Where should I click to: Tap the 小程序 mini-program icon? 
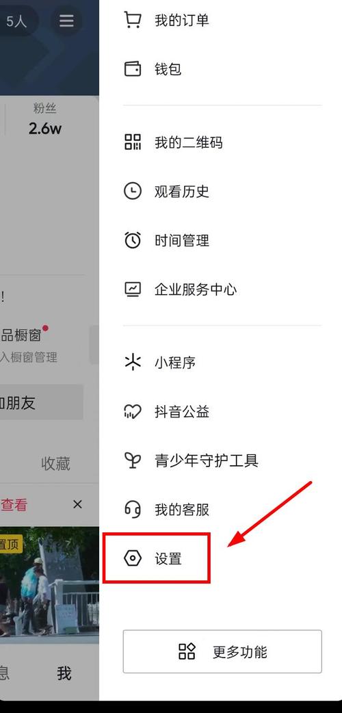tap(133, 363)
